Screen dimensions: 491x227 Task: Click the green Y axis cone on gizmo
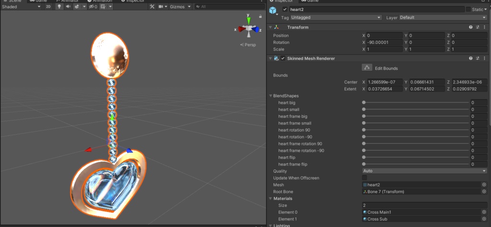(x=249, y=20)
